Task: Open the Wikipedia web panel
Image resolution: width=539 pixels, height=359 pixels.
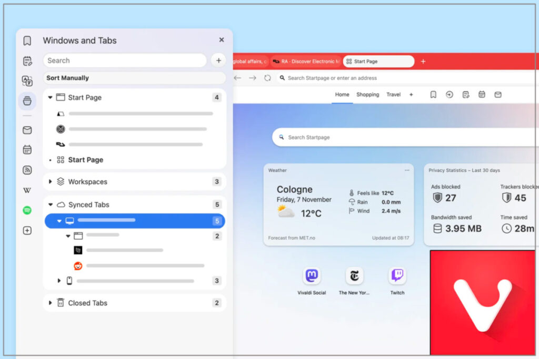Action: click(x=27, y=190)
